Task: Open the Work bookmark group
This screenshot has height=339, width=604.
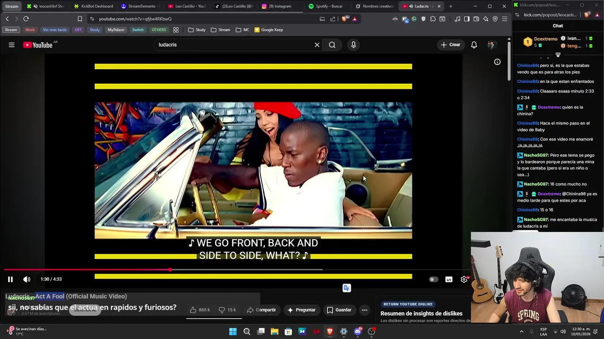Action: coord(30,30)
